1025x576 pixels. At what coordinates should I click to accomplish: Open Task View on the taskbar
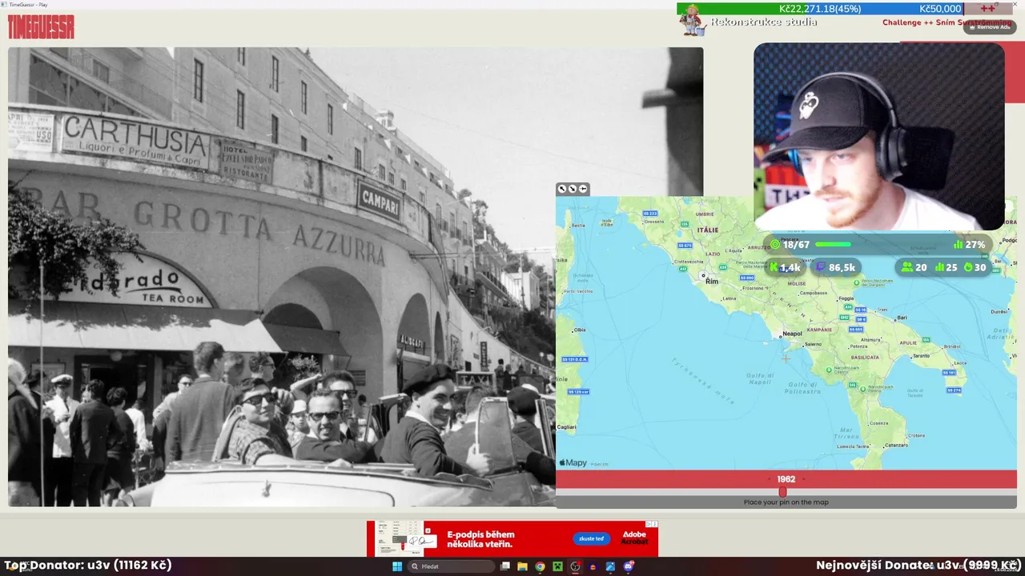pos(505,566)
